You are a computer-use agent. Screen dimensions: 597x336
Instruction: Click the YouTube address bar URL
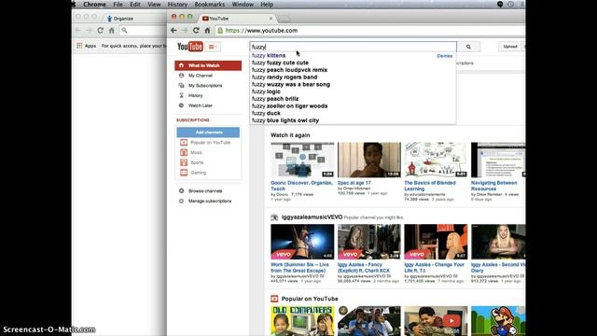pyautogui.click(x=261, y=31)
